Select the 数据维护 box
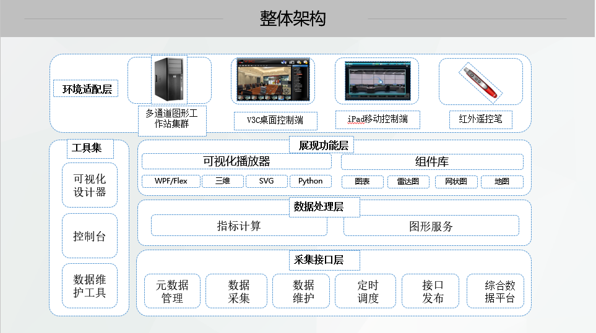This screenshot has height=333, width=596. [301, 291]
